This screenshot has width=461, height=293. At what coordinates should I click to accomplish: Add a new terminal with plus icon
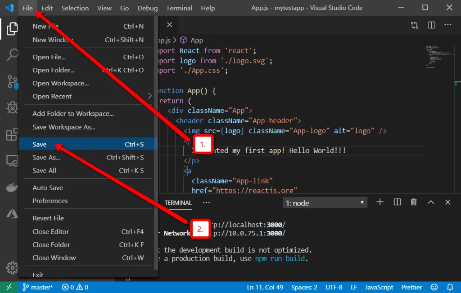pyautogui.click(x=380, y=202)
